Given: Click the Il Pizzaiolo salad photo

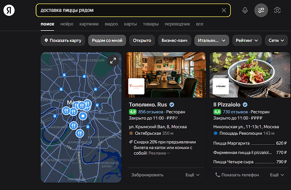Looking at the screenshot, I should (x=250, y=75).
